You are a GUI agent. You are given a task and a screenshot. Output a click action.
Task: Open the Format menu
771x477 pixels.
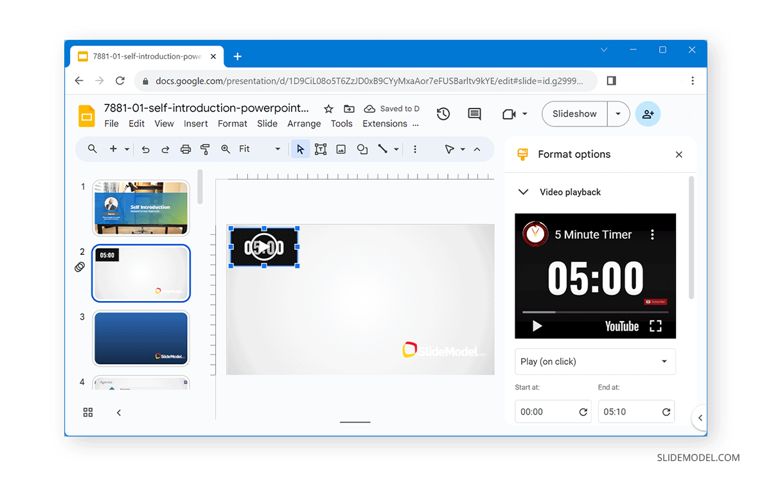(233, 124)
